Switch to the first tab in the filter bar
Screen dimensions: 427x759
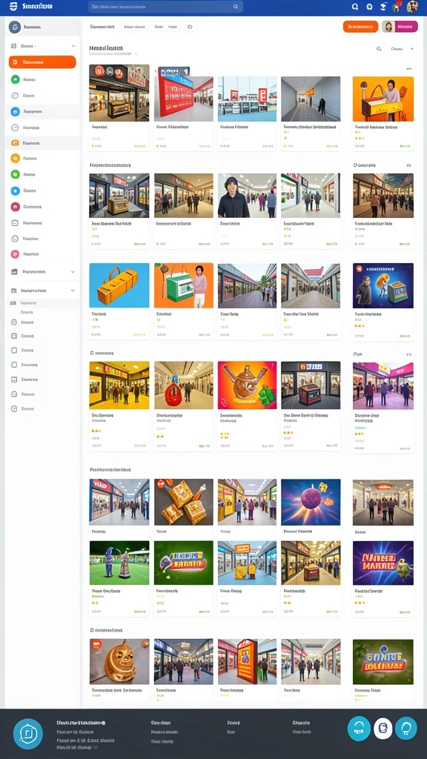[102, 27]
